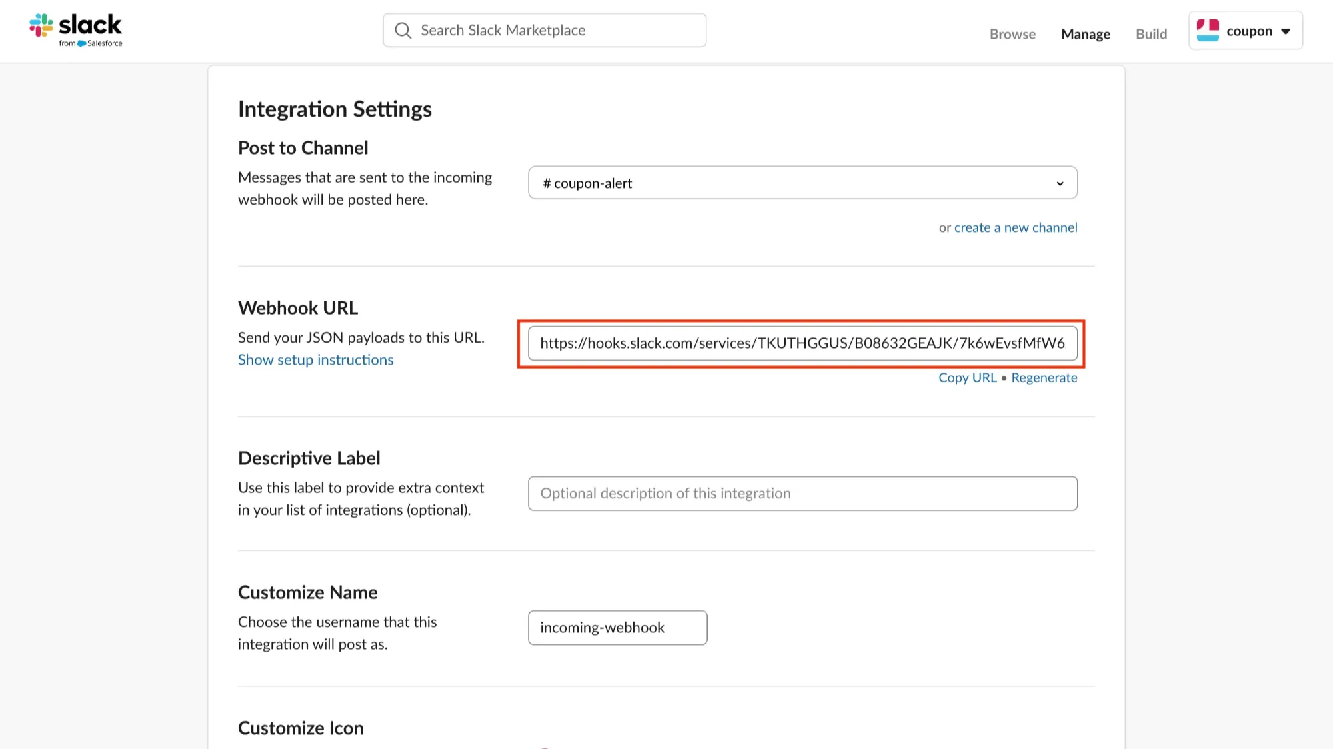Click the Salesforce cloud logo

(x=82, y=43)
